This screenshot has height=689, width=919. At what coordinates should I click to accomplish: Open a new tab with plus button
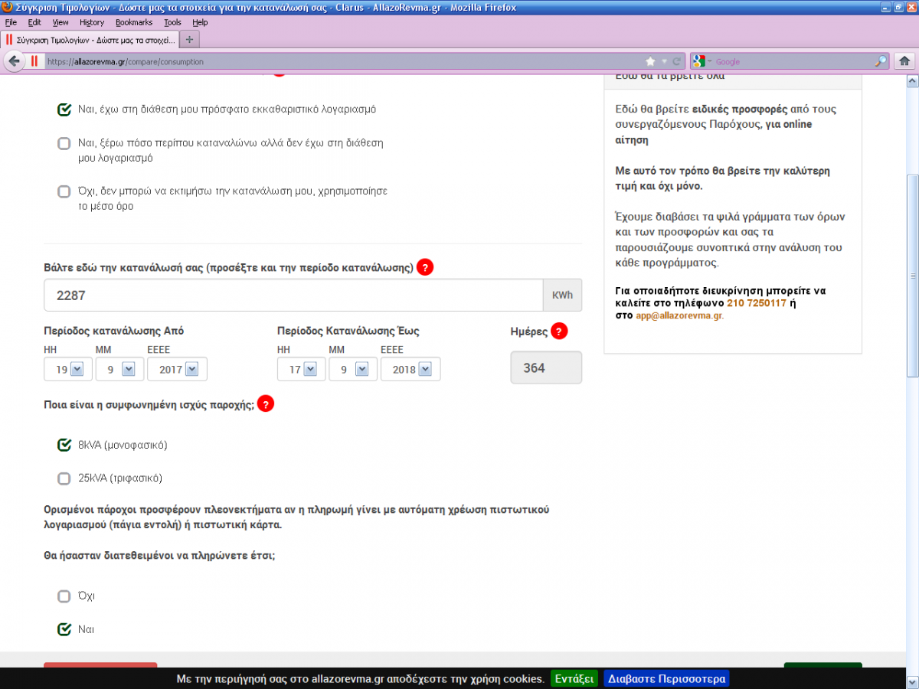tap(189, 39)
